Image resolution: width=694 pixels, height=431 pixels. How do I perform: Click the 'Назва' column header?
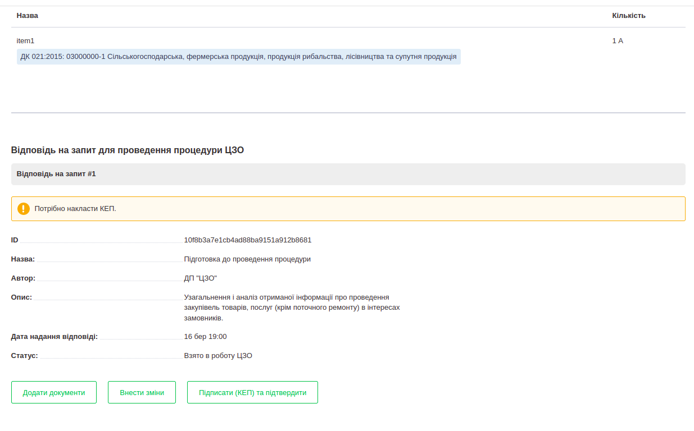(28, 16)
